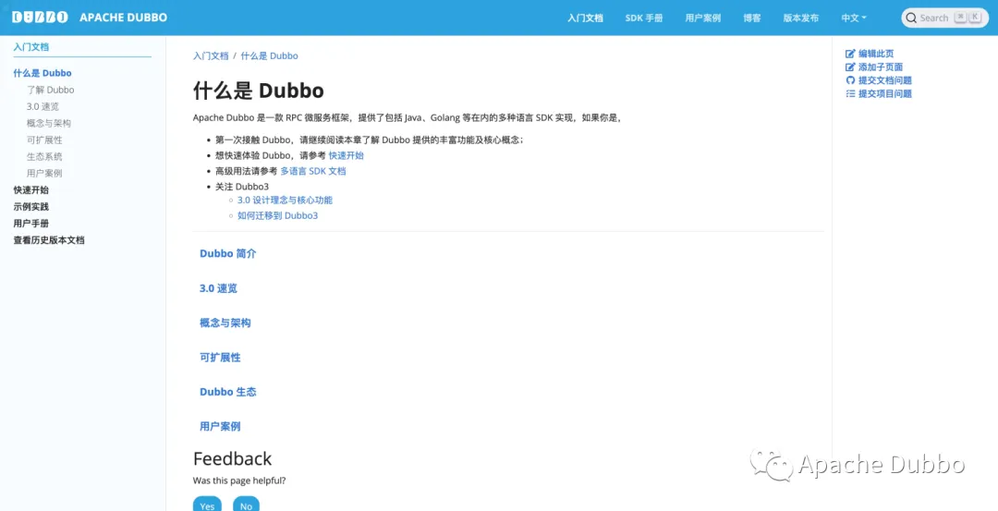Open the 中文 language dropdown
This screenshot has width=998, height=511.
(854, 18)
